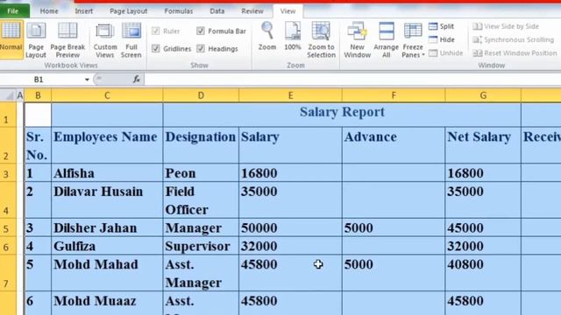
Task: Open a New Window
Action: pos(357,40)
